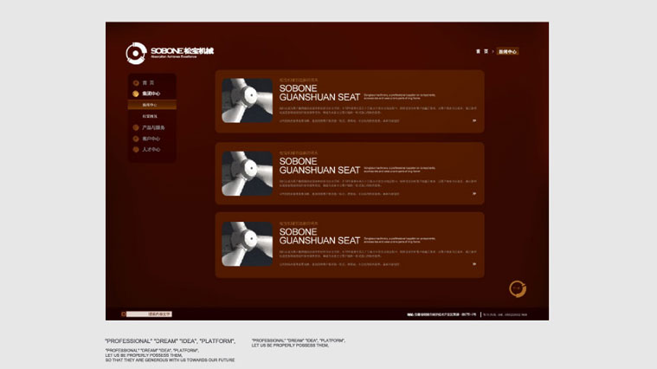Click the bullet icon beside 首页
The image size is (657, 369).
coord(136,82)
